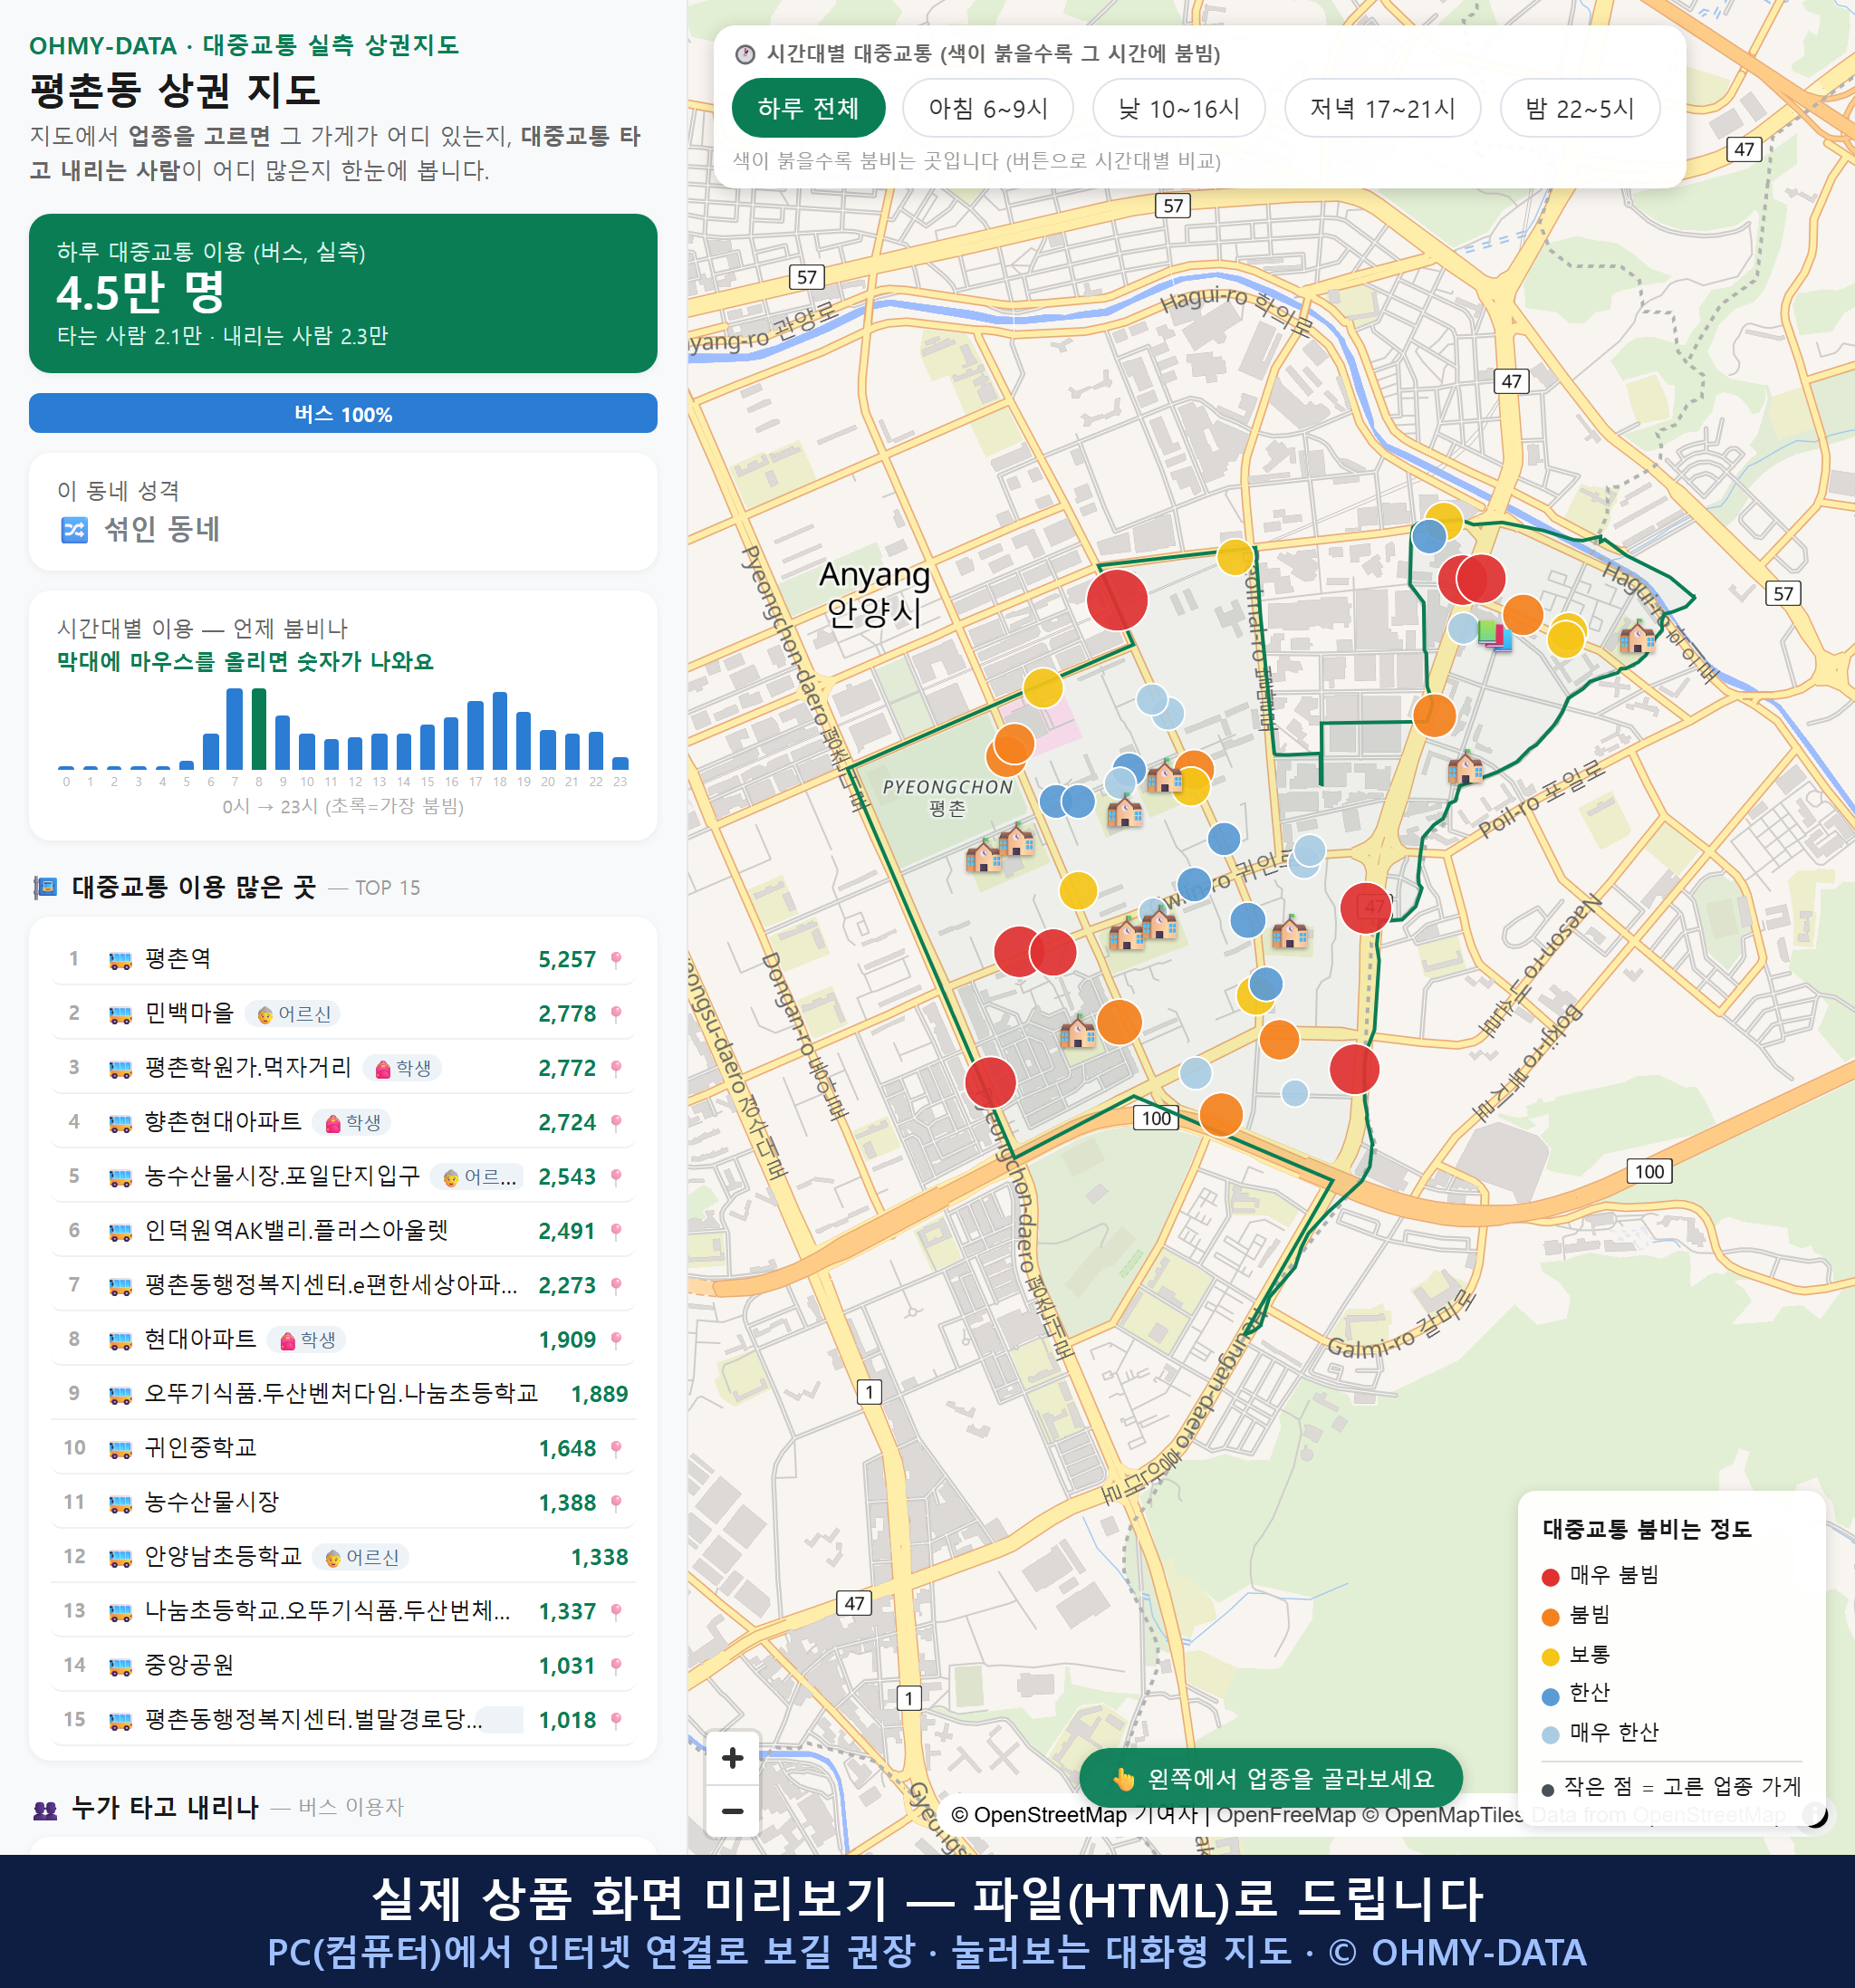1855x1988 pixels.
Task: Select the 나눔초등학교.오뚜기식품.두산벤체 row
Action: [343, 1611]
